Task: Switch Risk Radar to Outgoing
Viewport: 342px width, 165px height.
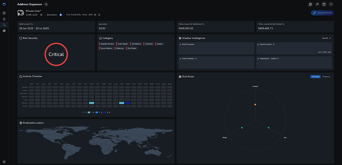Action: click(x=326, y=77)
